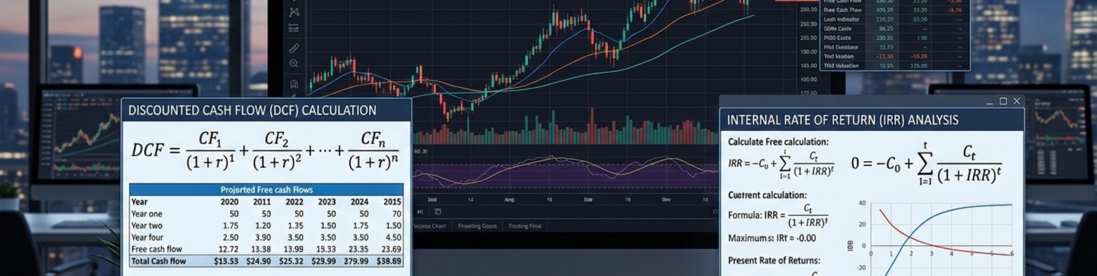The image size is (1097, 276).
Task: Open the 'Fnaeting Cooes' tab under the chart
Action: [x=477, y=226]
